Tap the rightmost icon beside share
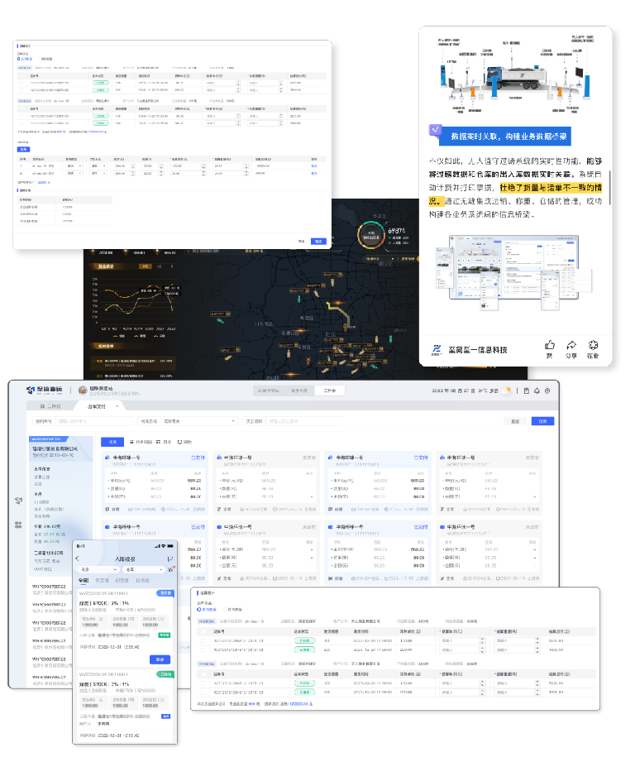 tap(593, 345)
